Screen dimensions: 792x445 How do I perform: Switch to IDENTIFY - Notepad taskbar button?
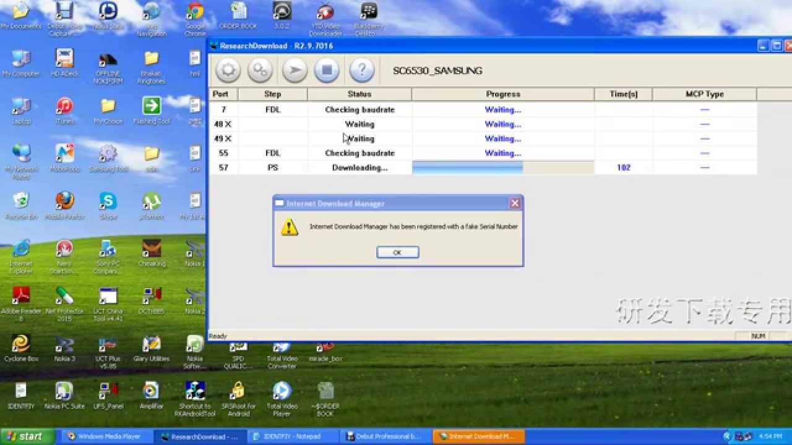tap(293, 436)
